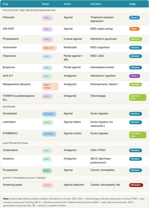Click the Approved 2025 badge for TONMYA
The width and height of the screenshot is (149, 208).
point(138,97)
